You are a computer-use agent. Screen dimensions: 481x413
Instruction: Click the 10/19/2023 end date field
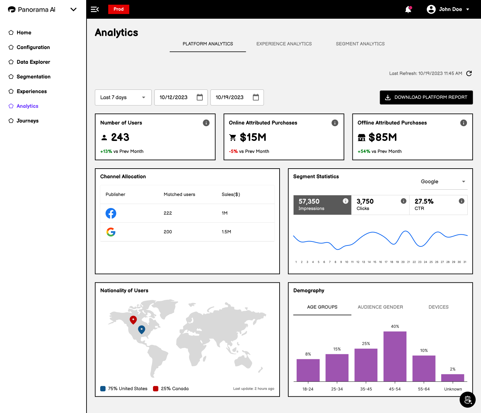point(237,97)
